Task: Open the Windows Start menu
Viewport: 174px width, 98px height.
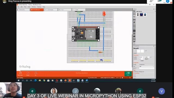Action: pyautogui.click(x=18, y=80)
